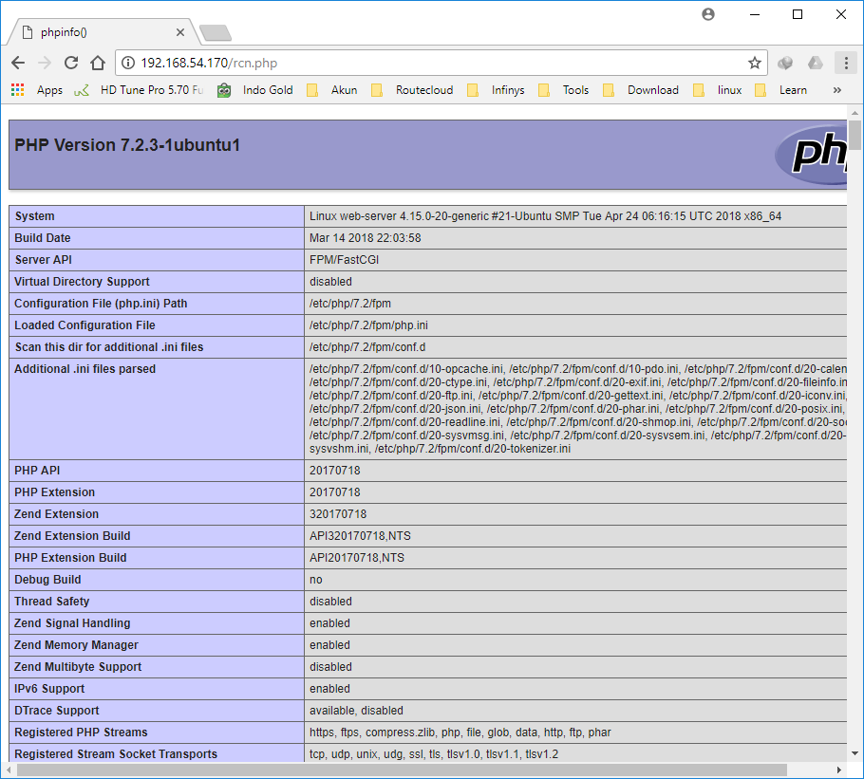
Task: Open the Tools bookmarks folder
Action: click(x=564, y=90)
